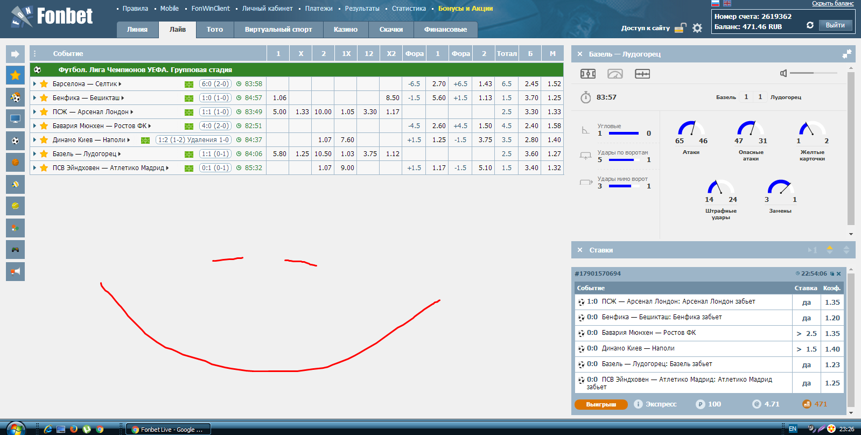Switch to Russian language flag

(715, 3)
